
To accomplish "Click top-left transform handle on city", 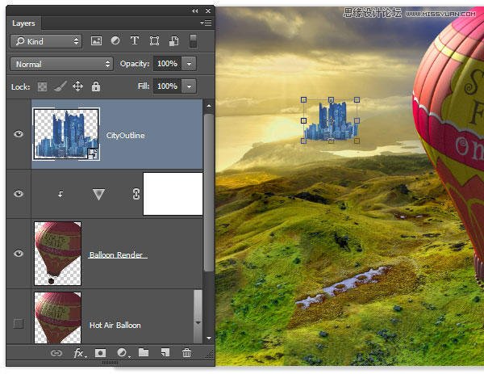I will click(304, 99).
